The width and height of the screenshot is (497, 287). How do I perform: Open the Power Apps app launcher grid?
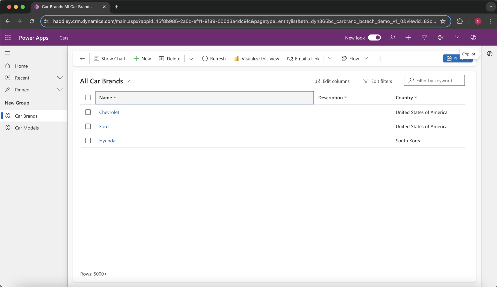pos(8,38)
